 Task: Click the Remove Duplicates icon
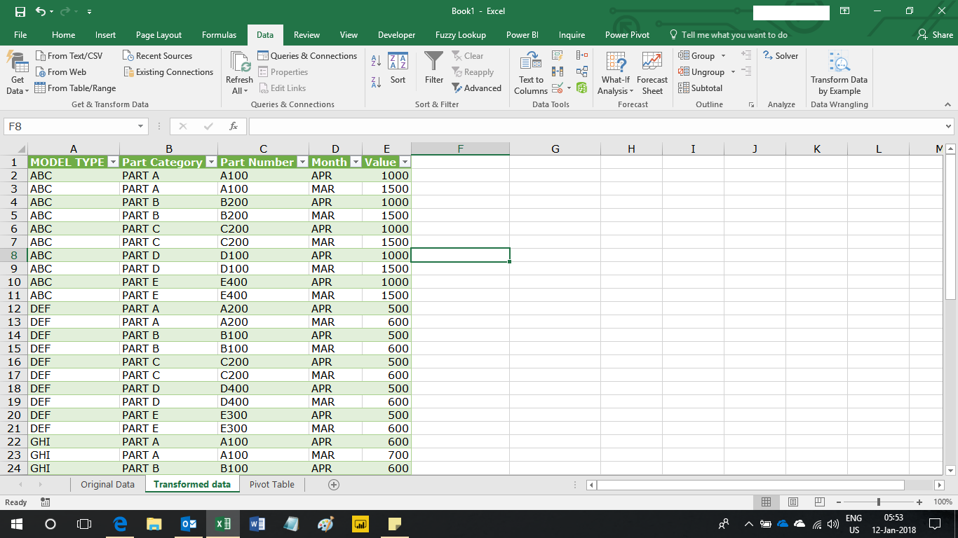coord(557,71)
